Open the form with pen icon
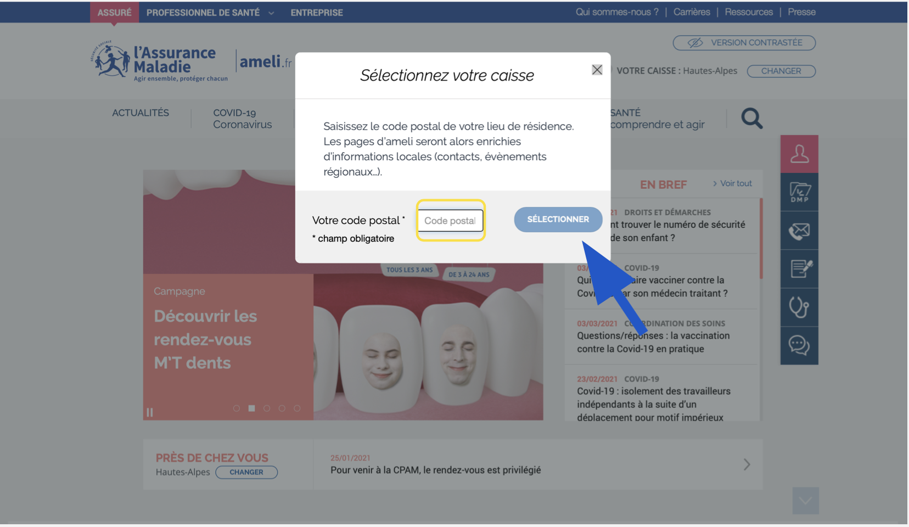The width and height of the screenshot is (909, 527). [799, 269]
